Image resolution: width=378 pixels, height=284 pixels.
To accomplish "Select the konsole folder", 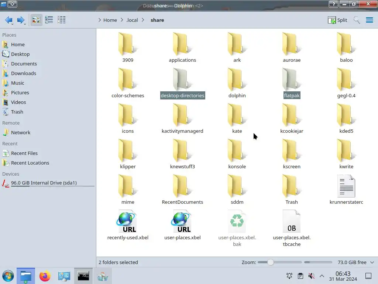I will [237, 154].
